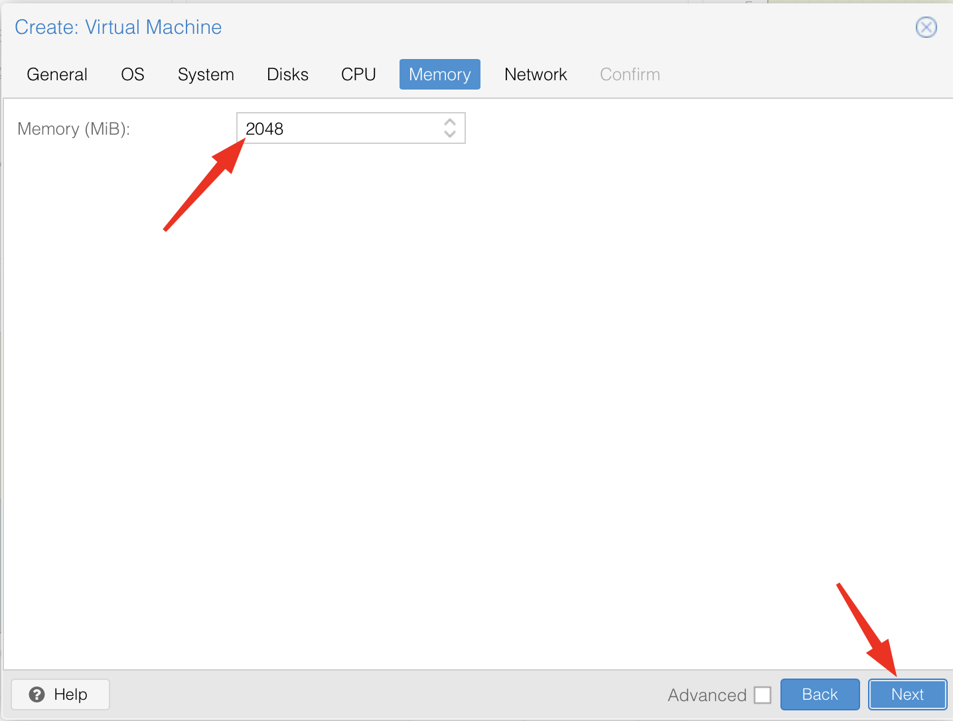Open the OS tab

coord(133,74)
